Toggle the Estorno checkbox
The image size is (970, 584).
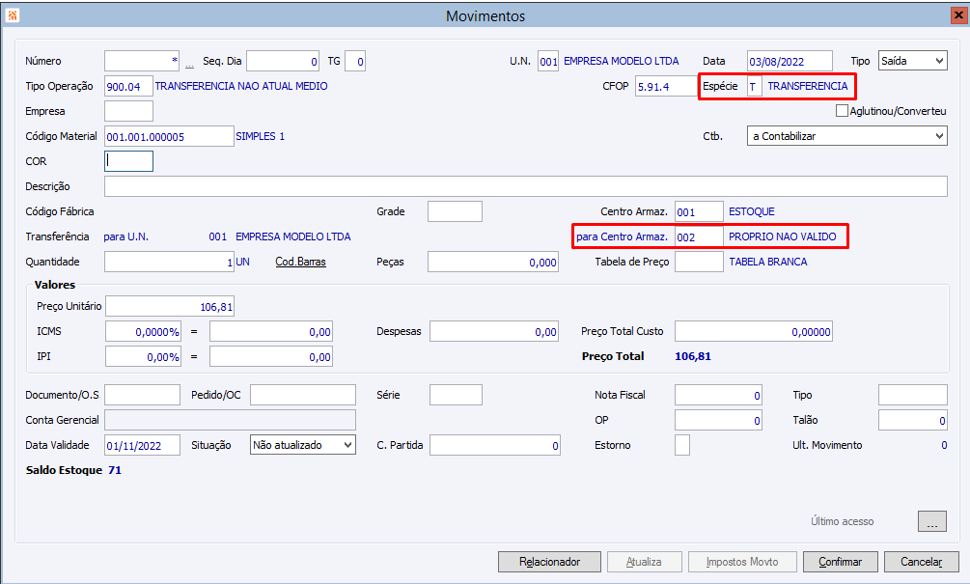tap(682, 445)
